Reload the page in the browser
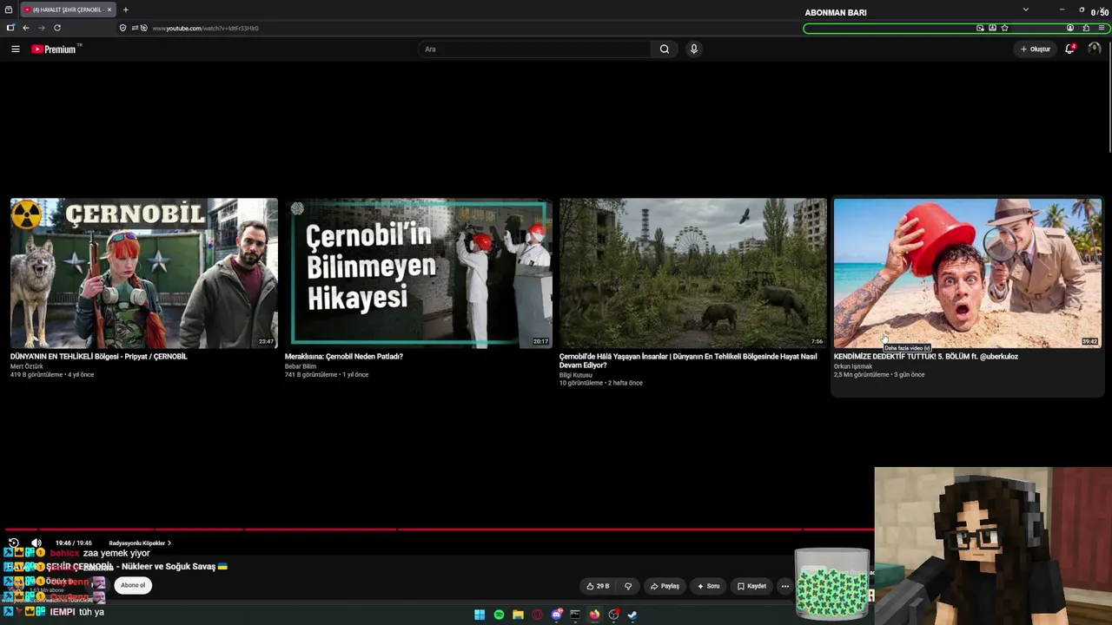This screenshot has height=625, width=1112. click(x=57, y=28)
